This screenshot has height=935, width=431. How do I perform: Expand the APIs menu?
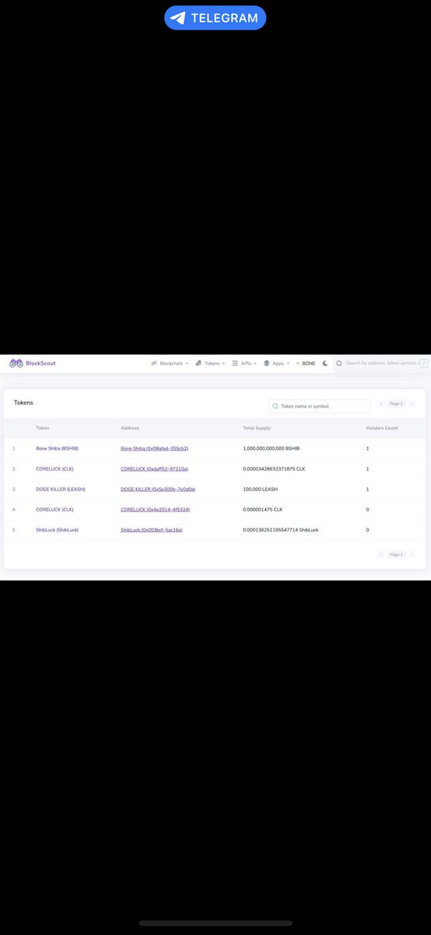tap(244, 364)
